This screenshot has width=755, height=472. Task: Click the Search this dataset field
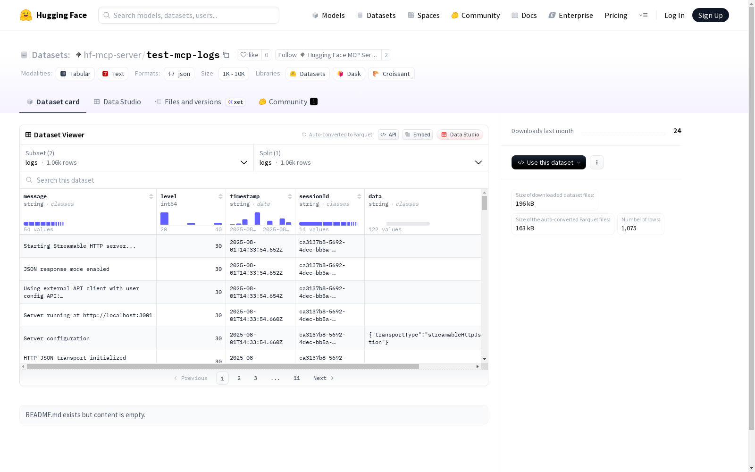click(254, 180)
